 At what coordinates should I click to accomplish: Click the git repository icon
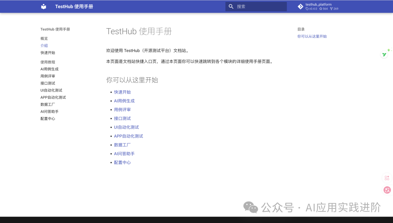[x=301, y=7]
